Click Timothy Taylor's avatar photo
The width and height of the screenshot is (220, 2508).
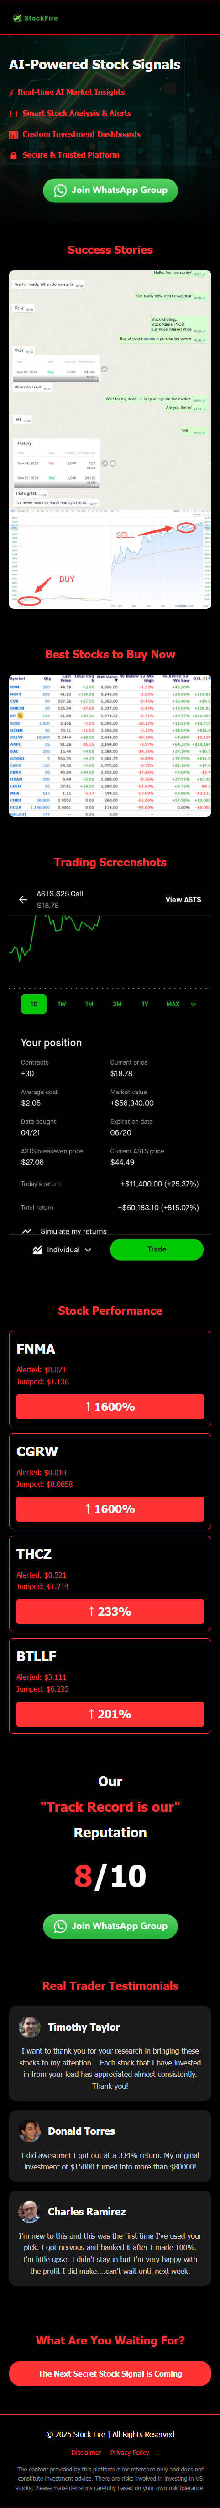(x=29, y=2026)
